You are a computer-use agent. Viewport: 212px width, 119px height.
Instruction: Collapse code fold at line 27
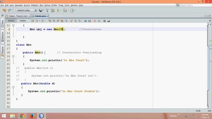tap(13, 87)
